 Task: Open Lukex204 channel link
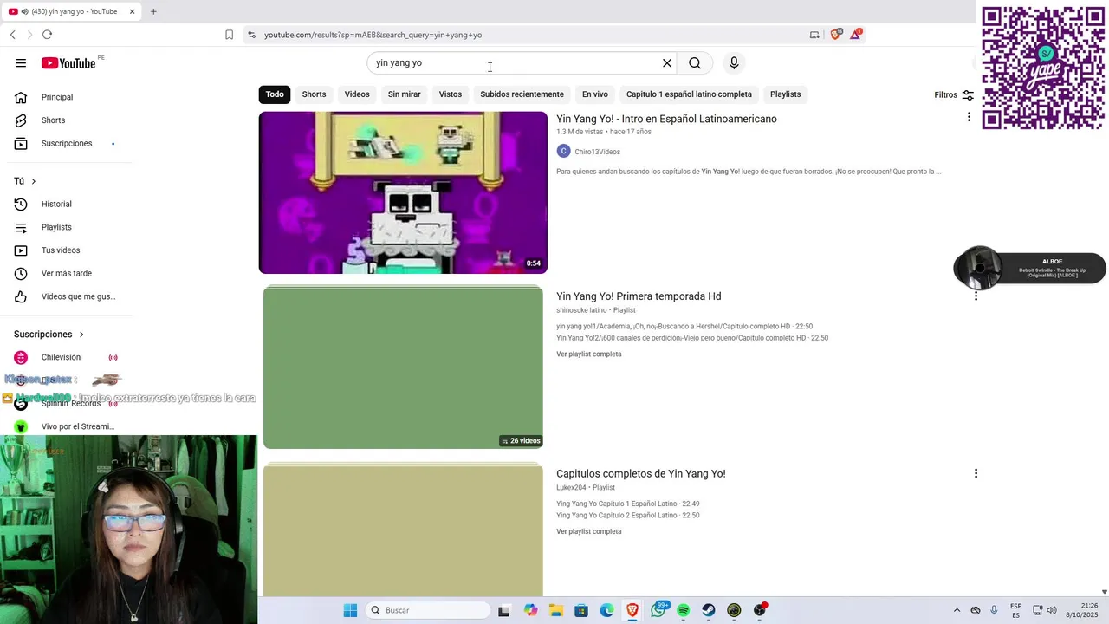(571, 488)
